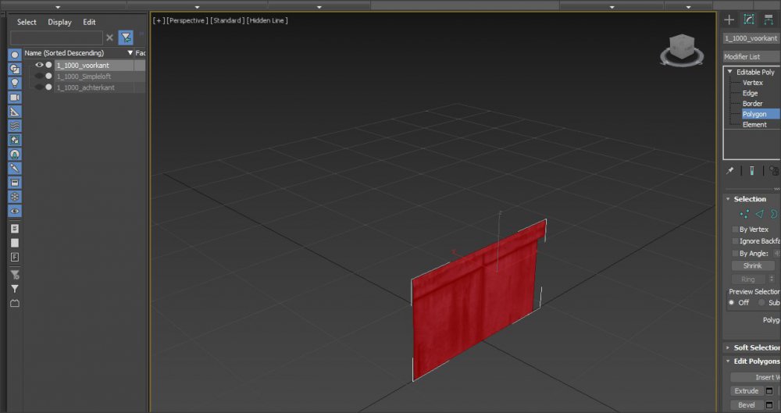This screenshot has width=781, height=413.
Task: Expand the Soft Selection rollout
Action: 754,347
